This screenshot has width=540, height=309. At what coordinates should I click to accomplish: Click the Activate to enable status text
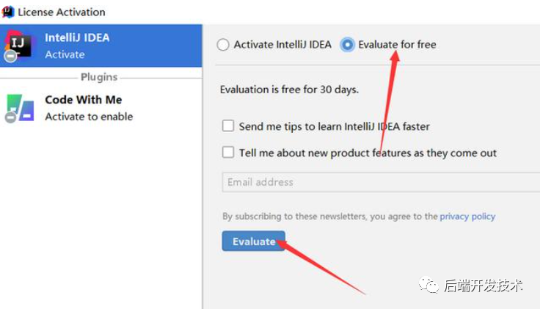tap(89, 117)
